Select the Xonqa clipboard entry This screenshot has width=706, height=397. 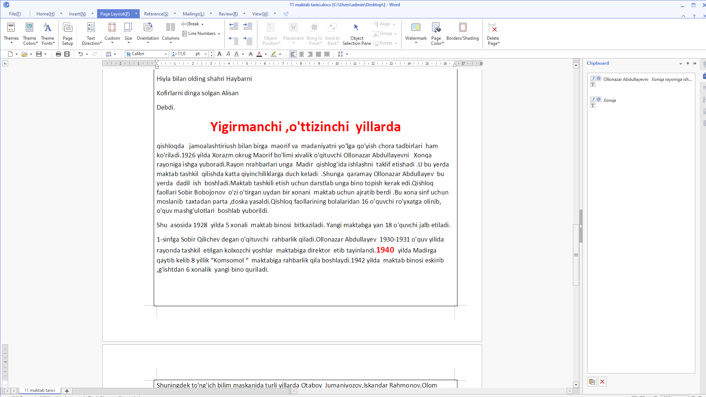609,100
